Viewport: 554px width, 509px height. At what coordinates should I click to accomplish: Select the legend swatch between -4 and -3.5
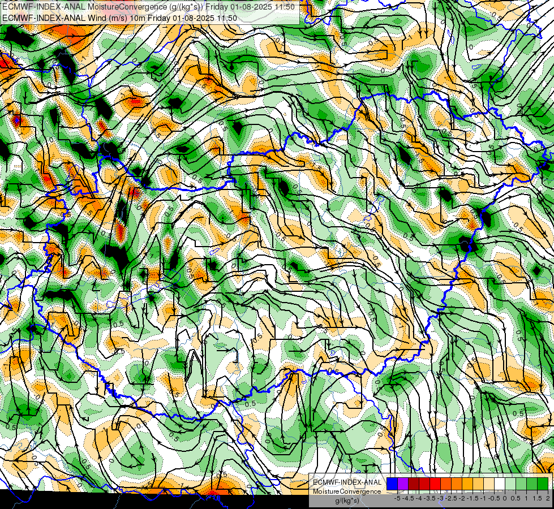click(x=424, y=484)
